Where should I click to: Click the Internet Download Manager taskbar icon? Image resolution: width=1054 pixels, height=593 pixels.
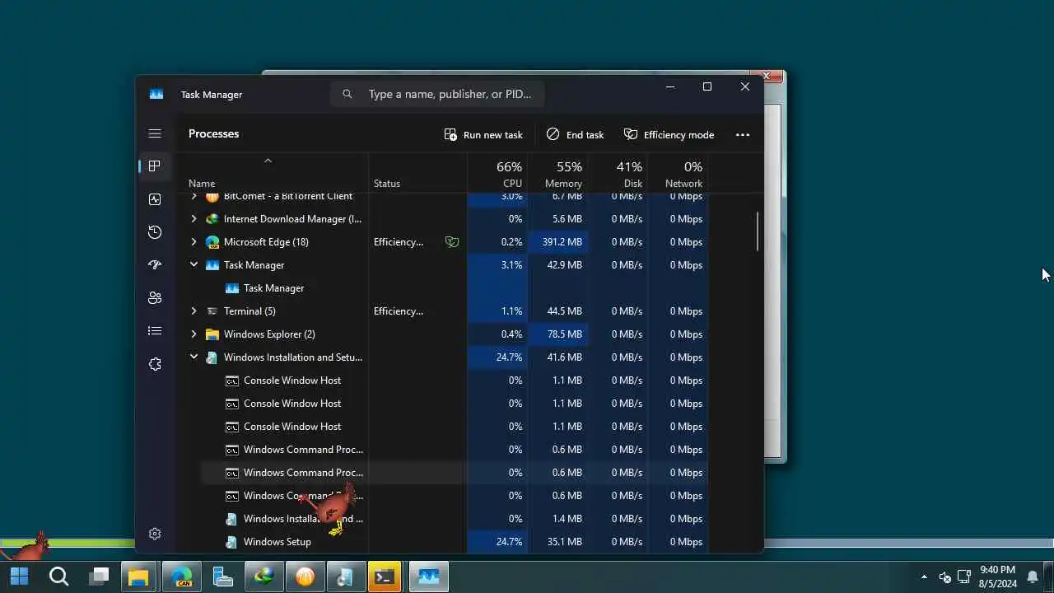[264, 577]
